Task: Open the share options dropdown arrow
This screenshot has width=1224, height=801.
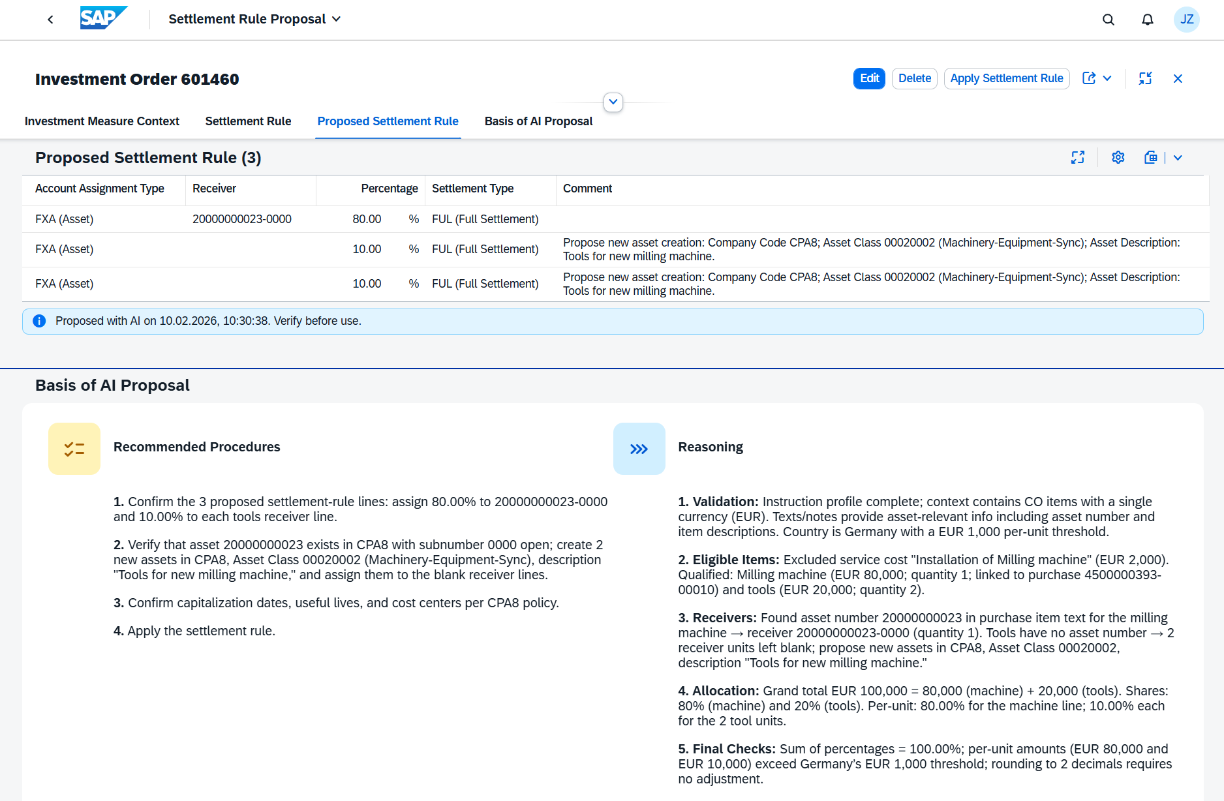Action: [1107, 78]
